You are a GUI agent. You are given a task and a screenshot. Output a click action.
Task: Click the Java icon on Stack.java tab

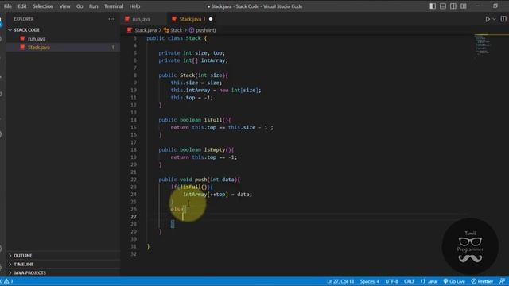pyautogui.click(x=174, y=19)
